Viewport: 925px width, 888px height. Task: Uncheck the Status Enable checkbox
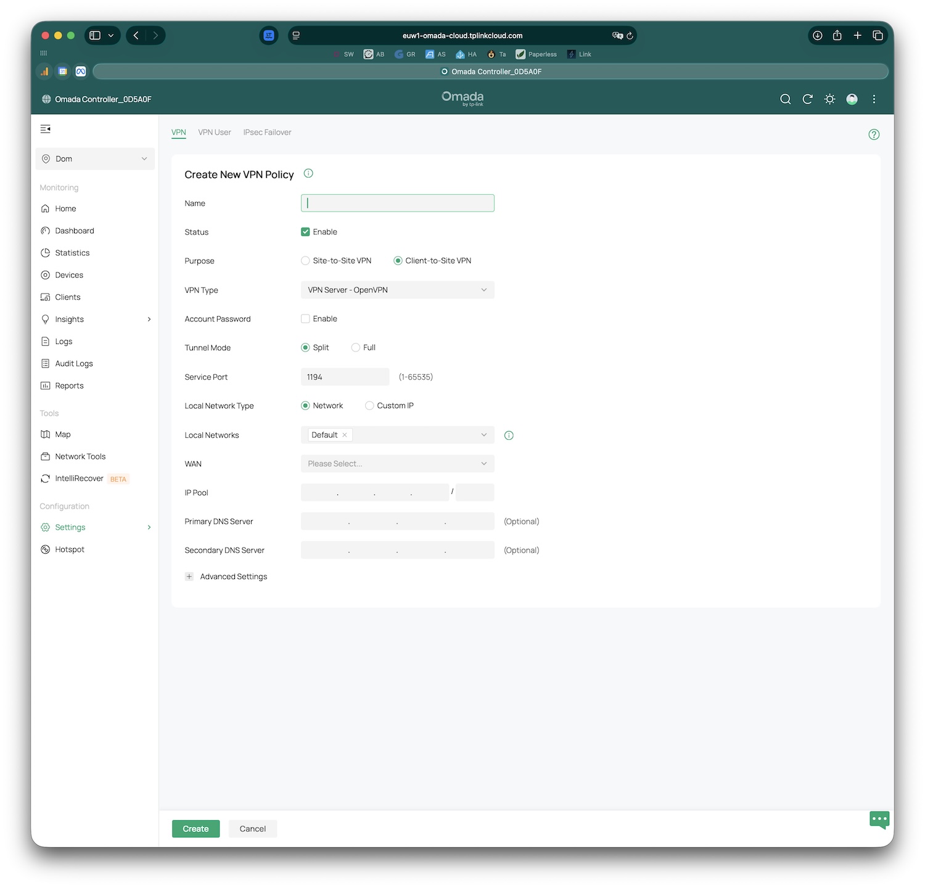[305, 232]
